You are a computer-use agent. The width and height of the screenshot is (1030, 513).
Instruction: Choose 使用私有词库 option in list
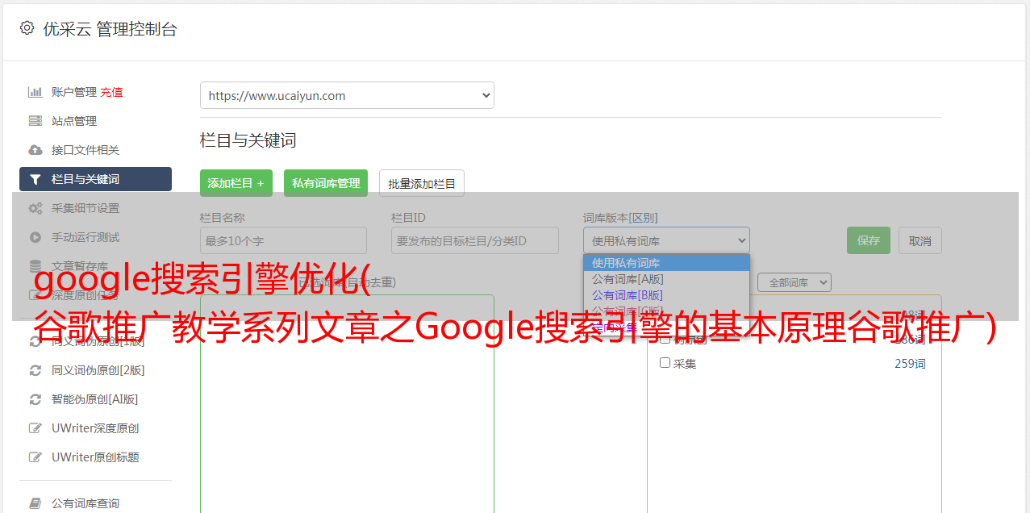click(666, 262)
